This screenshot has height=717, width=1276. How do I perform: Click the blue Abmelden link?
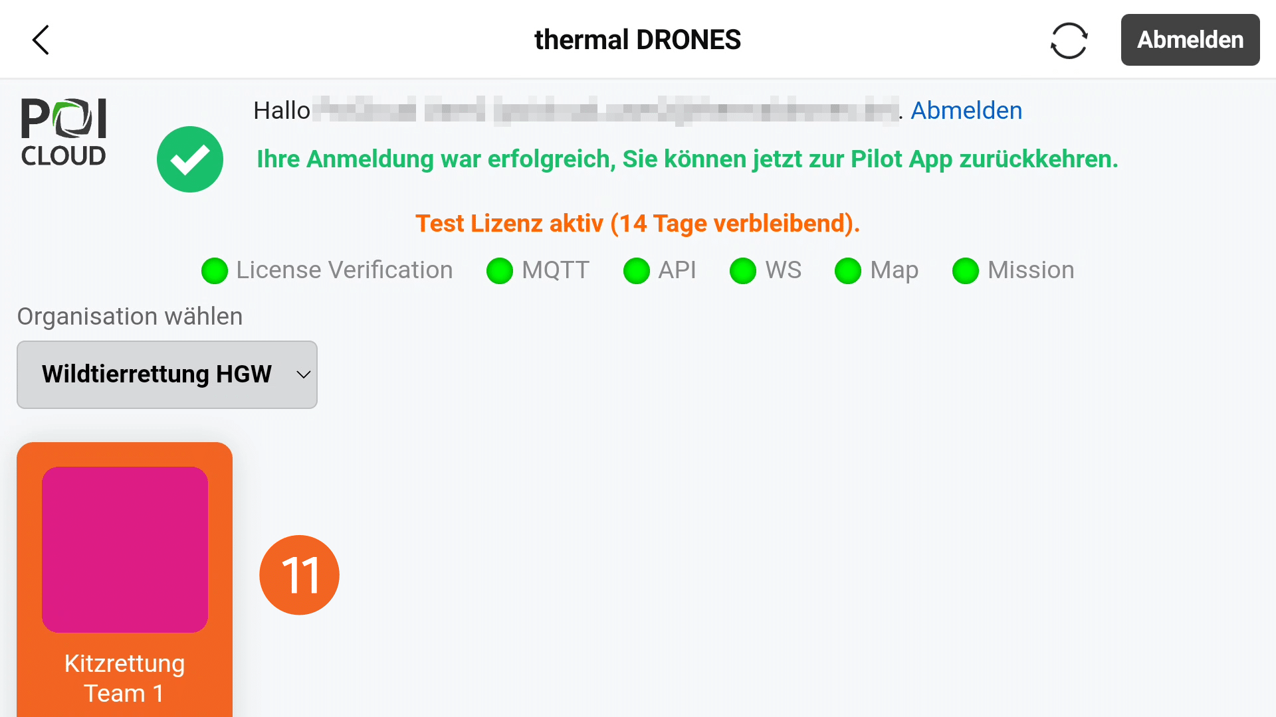pos(966,110)
